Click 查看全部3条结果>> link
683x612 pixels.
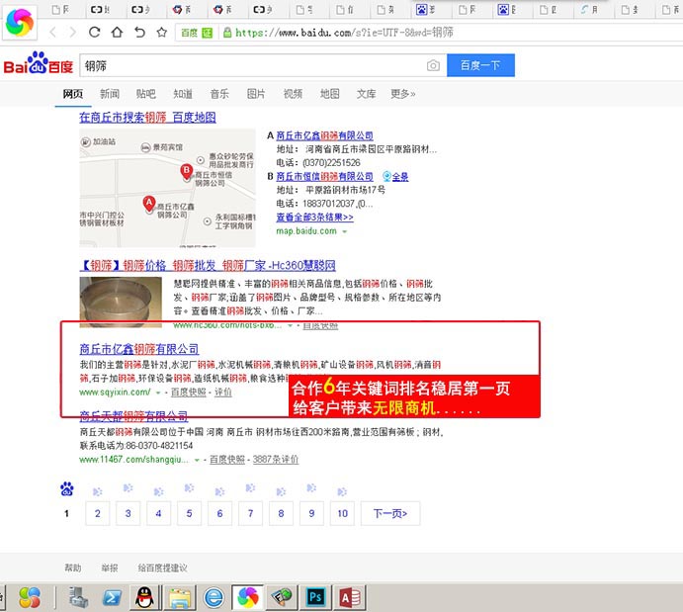pyautogui.click(x=314, y=217)
